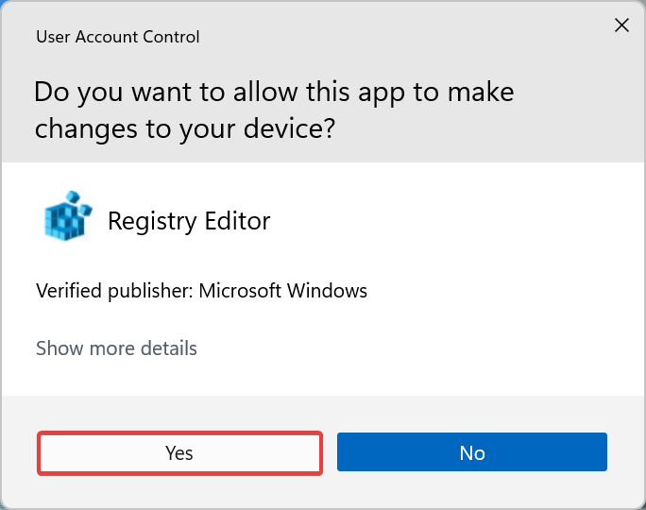
Task: Click the Registry Editor app name
Action: coord(189,221)
